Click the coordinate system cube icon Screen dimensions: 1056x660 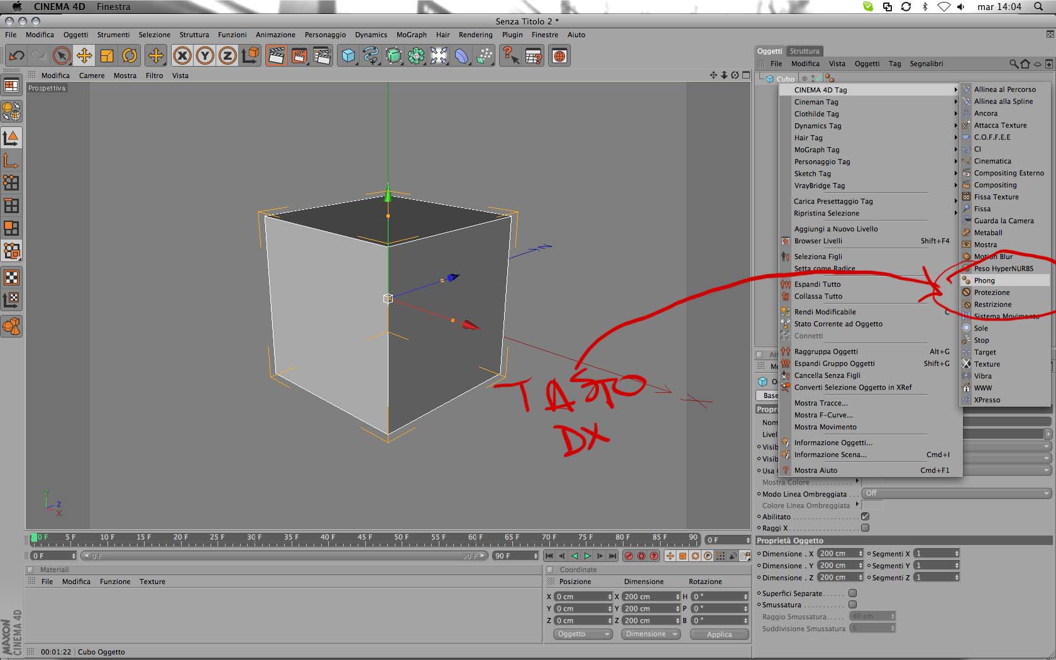250,56
